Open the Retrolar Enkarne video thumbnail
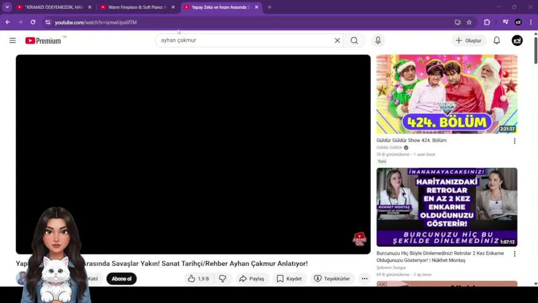 pos(447,207)
